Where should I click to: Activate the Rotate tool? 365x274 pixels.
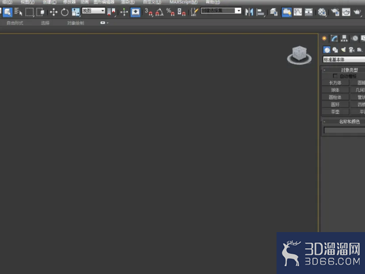[64, 12]
